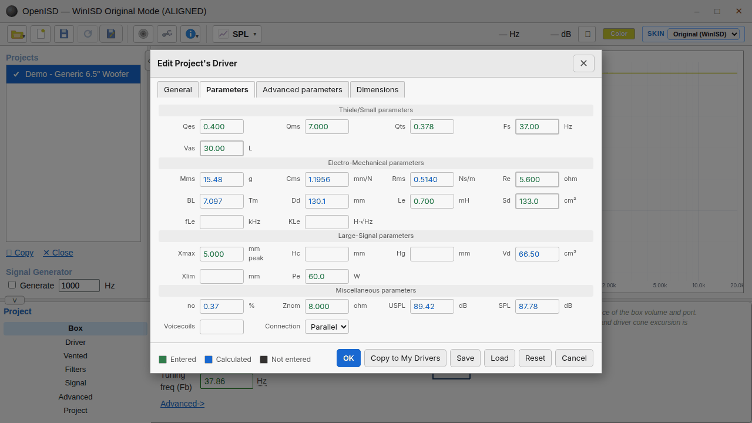This screenshot has height=423, width=752.
Task: Click the Pe power field showing 60.0
Action: click(x=327, y=276)
